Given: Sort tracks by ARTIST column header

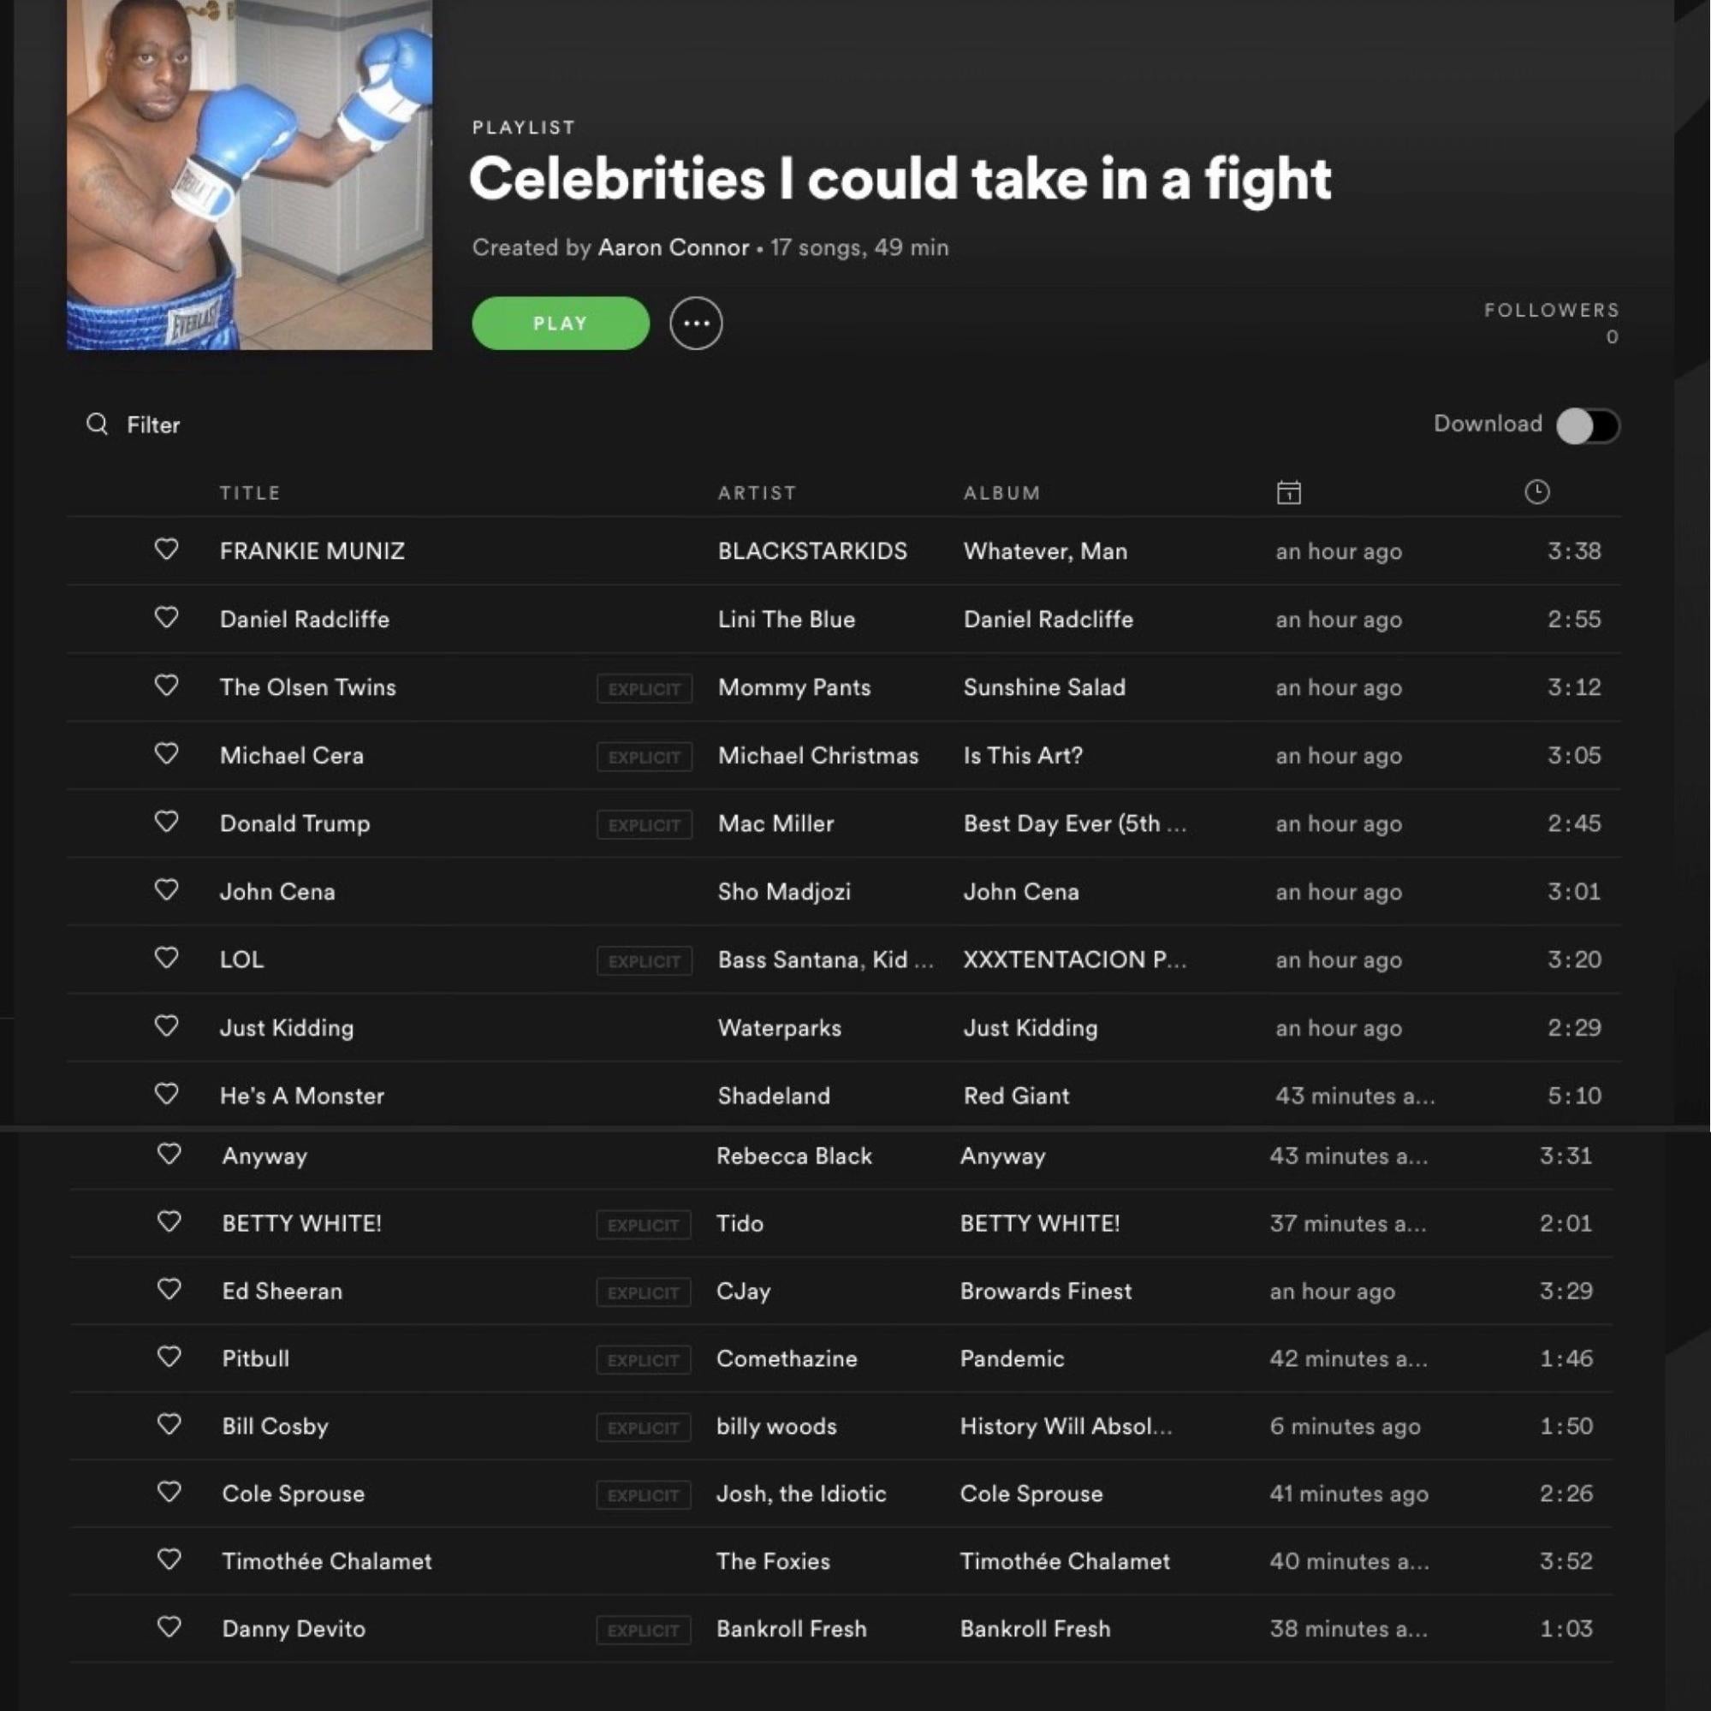Looking at the screenshot, I should pos(757,493).
